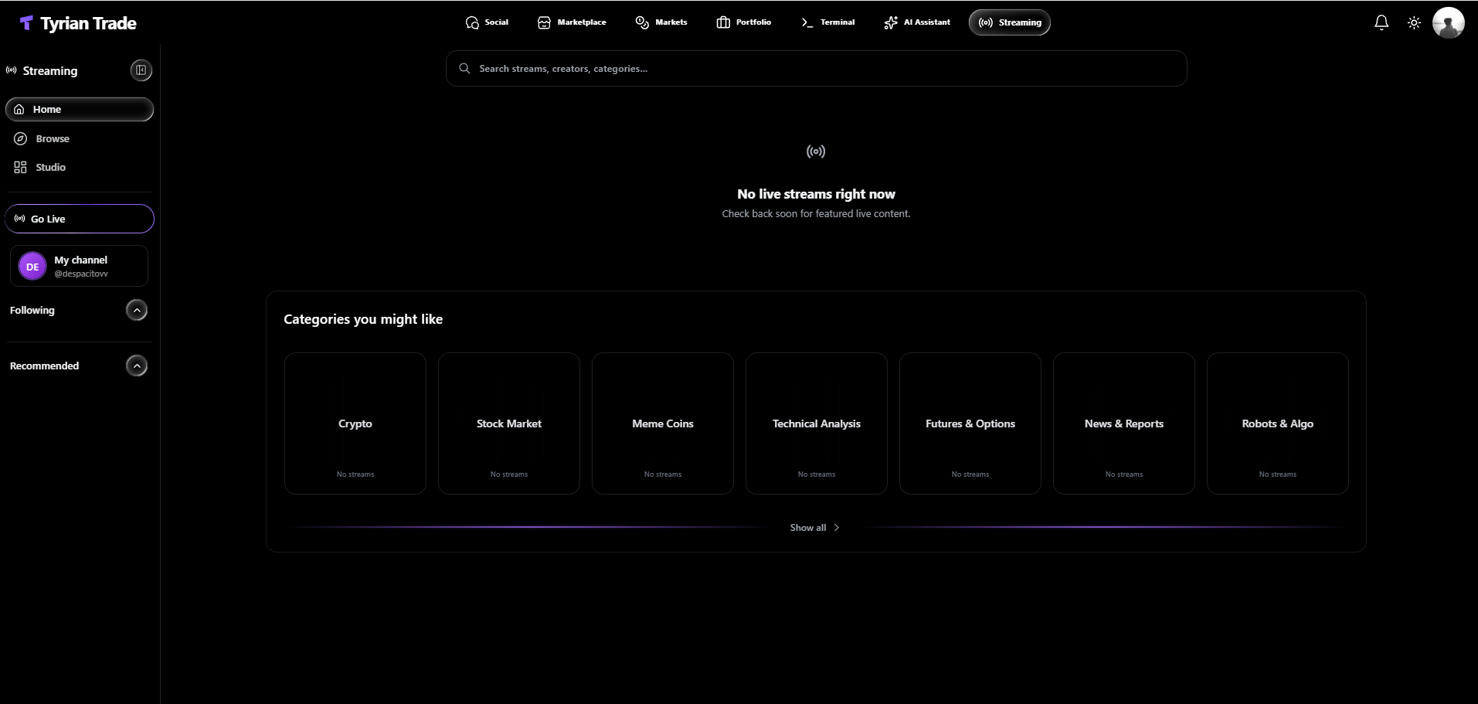Click 'No live streams right now' heading

[x=816, y=194]
